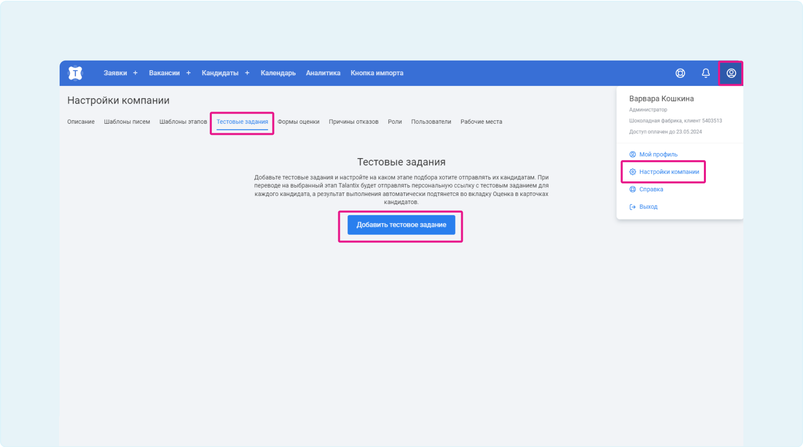803x447 pixels.
Task: Add a new vacancy with plus next to Вакансии
Action: 188,73
